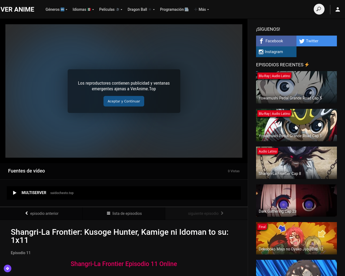Image resolution: width=345 pixels, height=276 pixels.
Task: Click the purple floating widget icon
Action: [8, 268]
